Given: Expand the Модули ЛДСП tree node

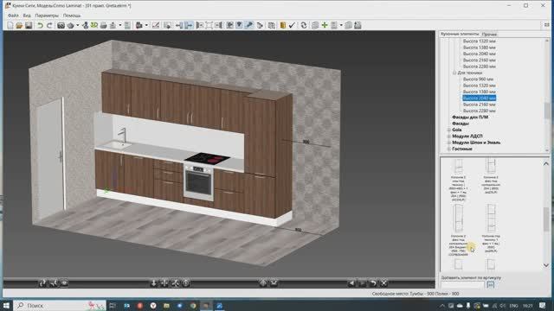Looking at the screenshot, I should (448, 136).
